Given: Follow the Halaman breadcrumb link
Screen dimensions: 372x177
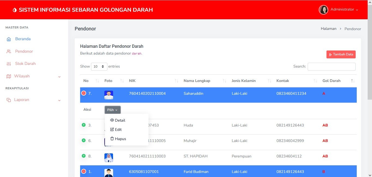Looking at the screenshot, I should 328,29.
